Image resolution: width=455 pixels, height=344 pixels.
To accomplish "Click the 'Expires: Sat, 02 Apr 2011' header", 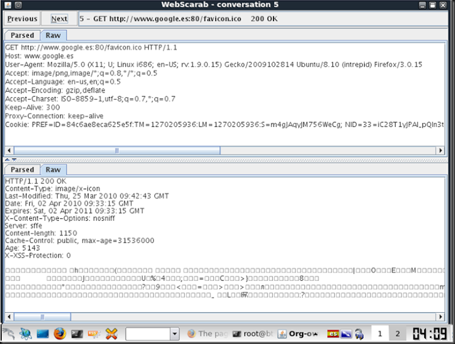I will 75,211.
